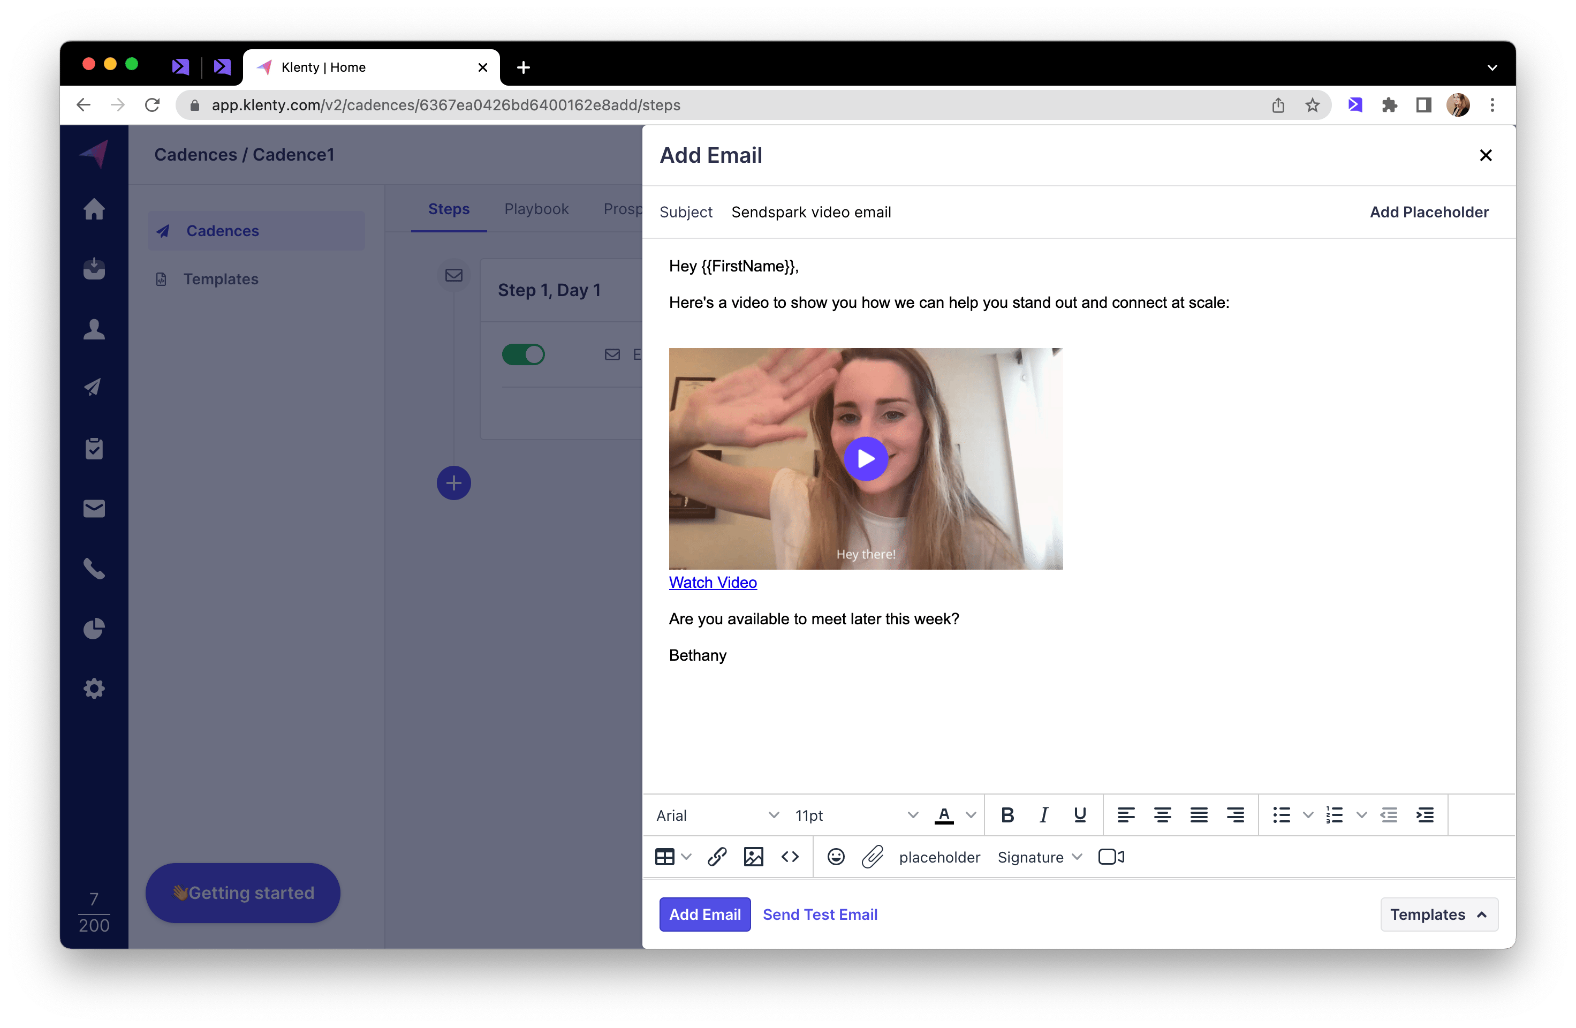The height and width of the screenshot is (1028, 1576).
Task: Toggle bold formatting
Action: (1007, 815)
